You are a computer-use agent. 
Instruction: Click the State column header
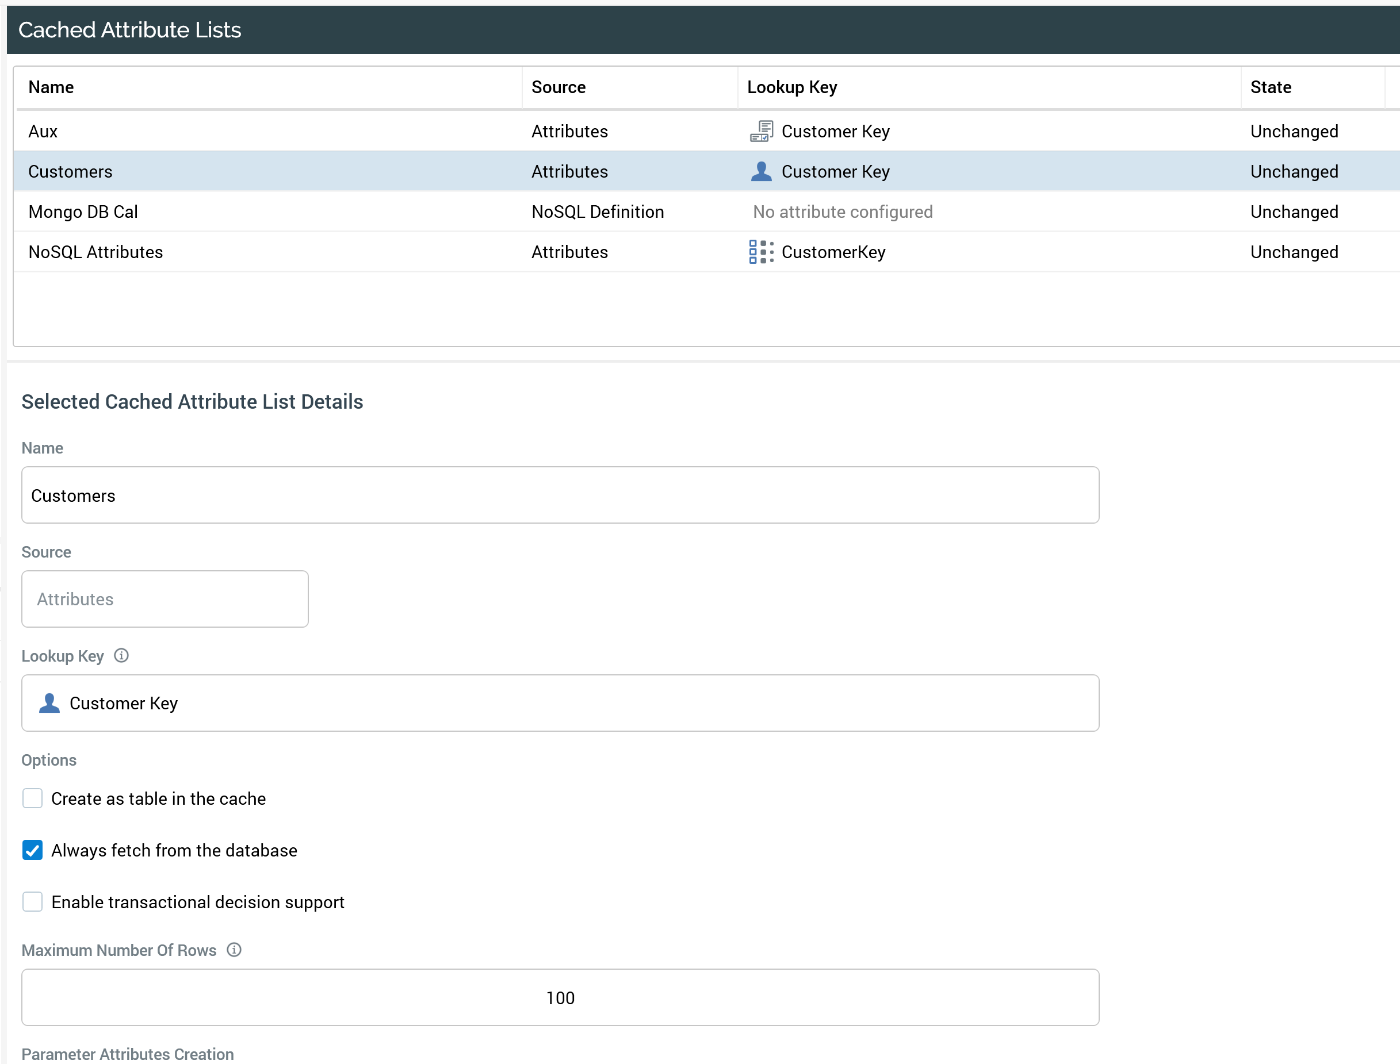point(1270,87)
